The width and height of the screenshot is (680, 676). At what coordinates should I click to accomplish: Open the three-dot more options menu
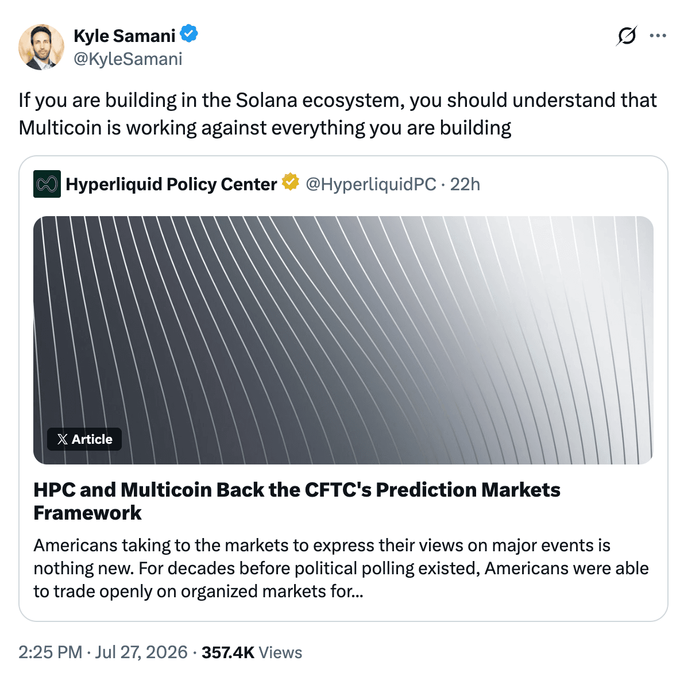pyautogui.click(x=658, y=36)
